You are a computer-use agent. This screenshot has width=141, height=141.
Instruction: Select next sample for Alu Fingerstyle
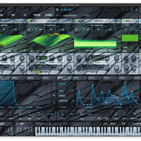120,25
